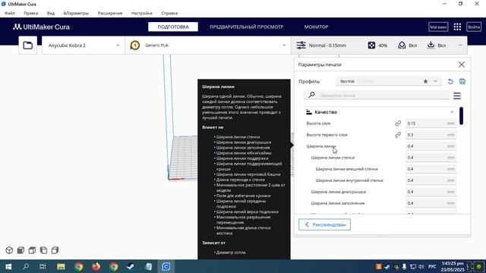Image resolution: width=486 pixels, height=273 pixels.
Task: Click the Качество category icon
Action: [309, 112]
